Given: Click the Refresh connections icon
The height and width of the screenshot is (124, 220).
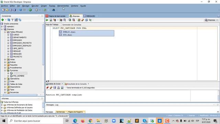Looking at the screenshot, I should [9, 20].
